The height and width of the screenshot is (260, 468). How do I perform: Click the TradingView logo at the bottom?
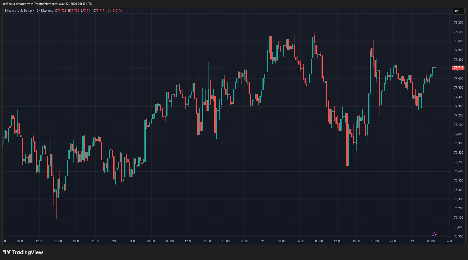coord(23,252)
